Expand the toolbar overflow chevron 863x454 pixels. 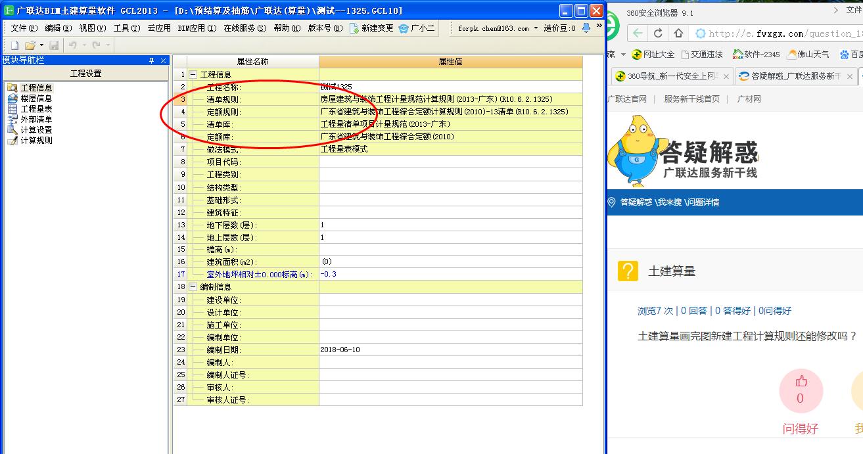tap(599, 26)
